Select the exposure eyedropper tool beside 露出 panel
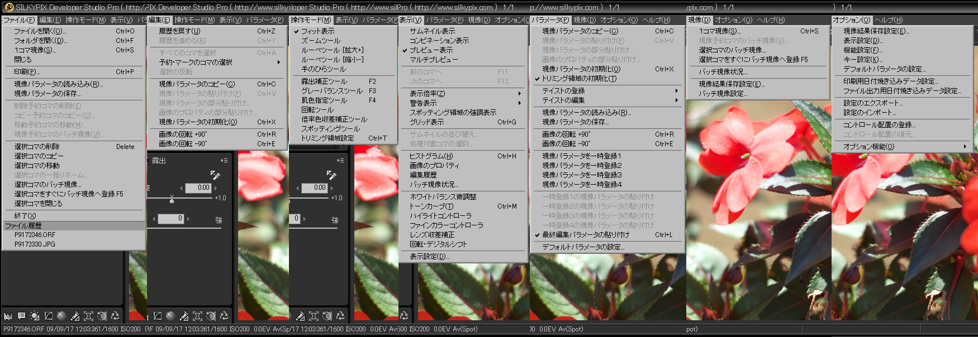 (215, 175)
